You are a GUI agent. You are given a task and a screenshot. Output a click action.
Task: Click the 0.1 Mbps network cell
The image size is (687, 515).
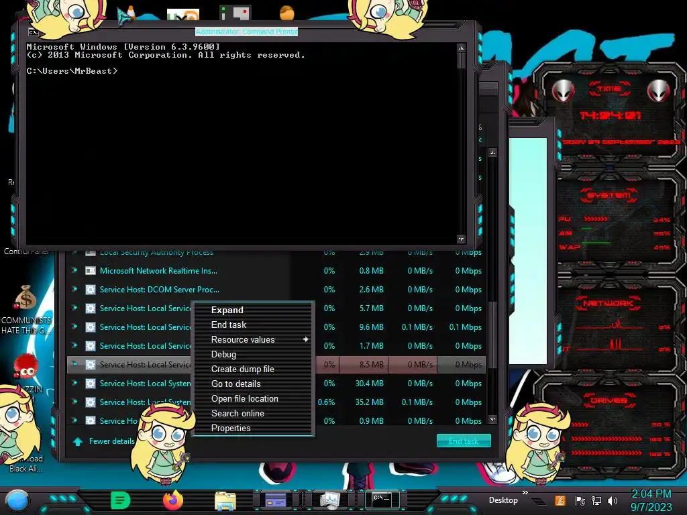tap(466, 327)
